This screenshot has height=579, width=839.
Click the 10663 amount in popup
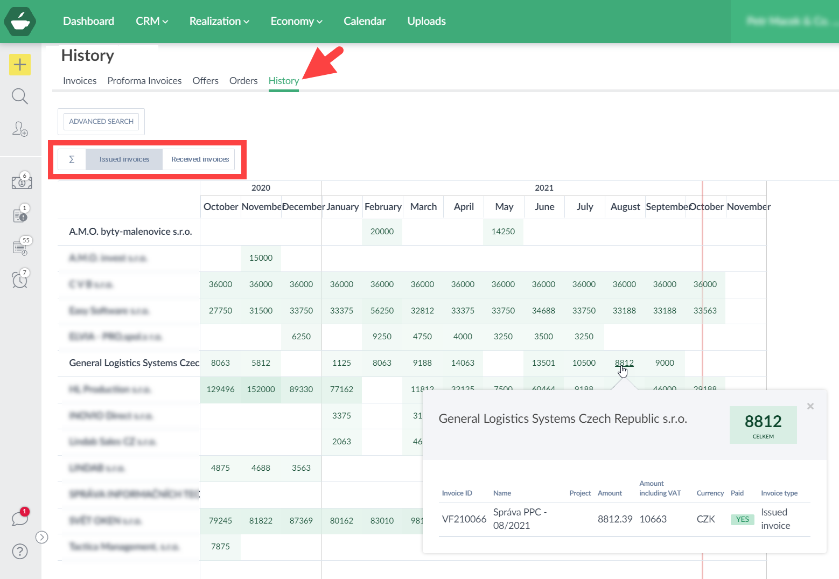[x=653, y=519]
